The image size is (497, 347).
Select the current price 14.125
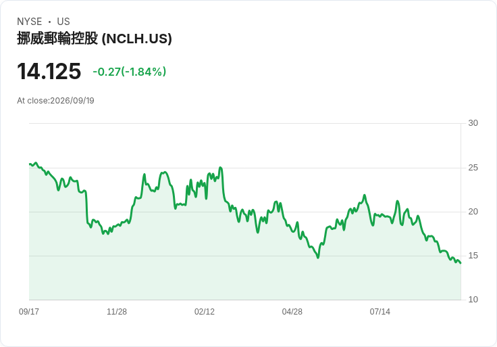(49, 71)
